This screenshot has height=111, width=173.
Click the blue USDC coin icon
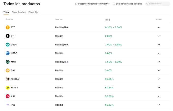tap(8, 53)
